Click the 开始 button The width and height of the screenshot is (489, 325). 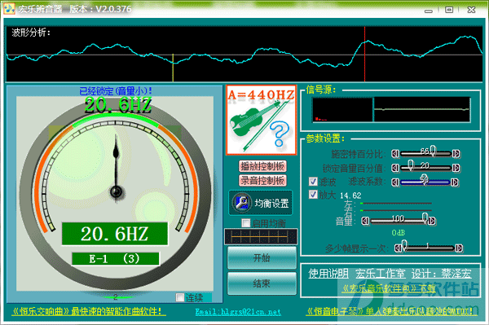pyautogui.click(x=262, y=258)
